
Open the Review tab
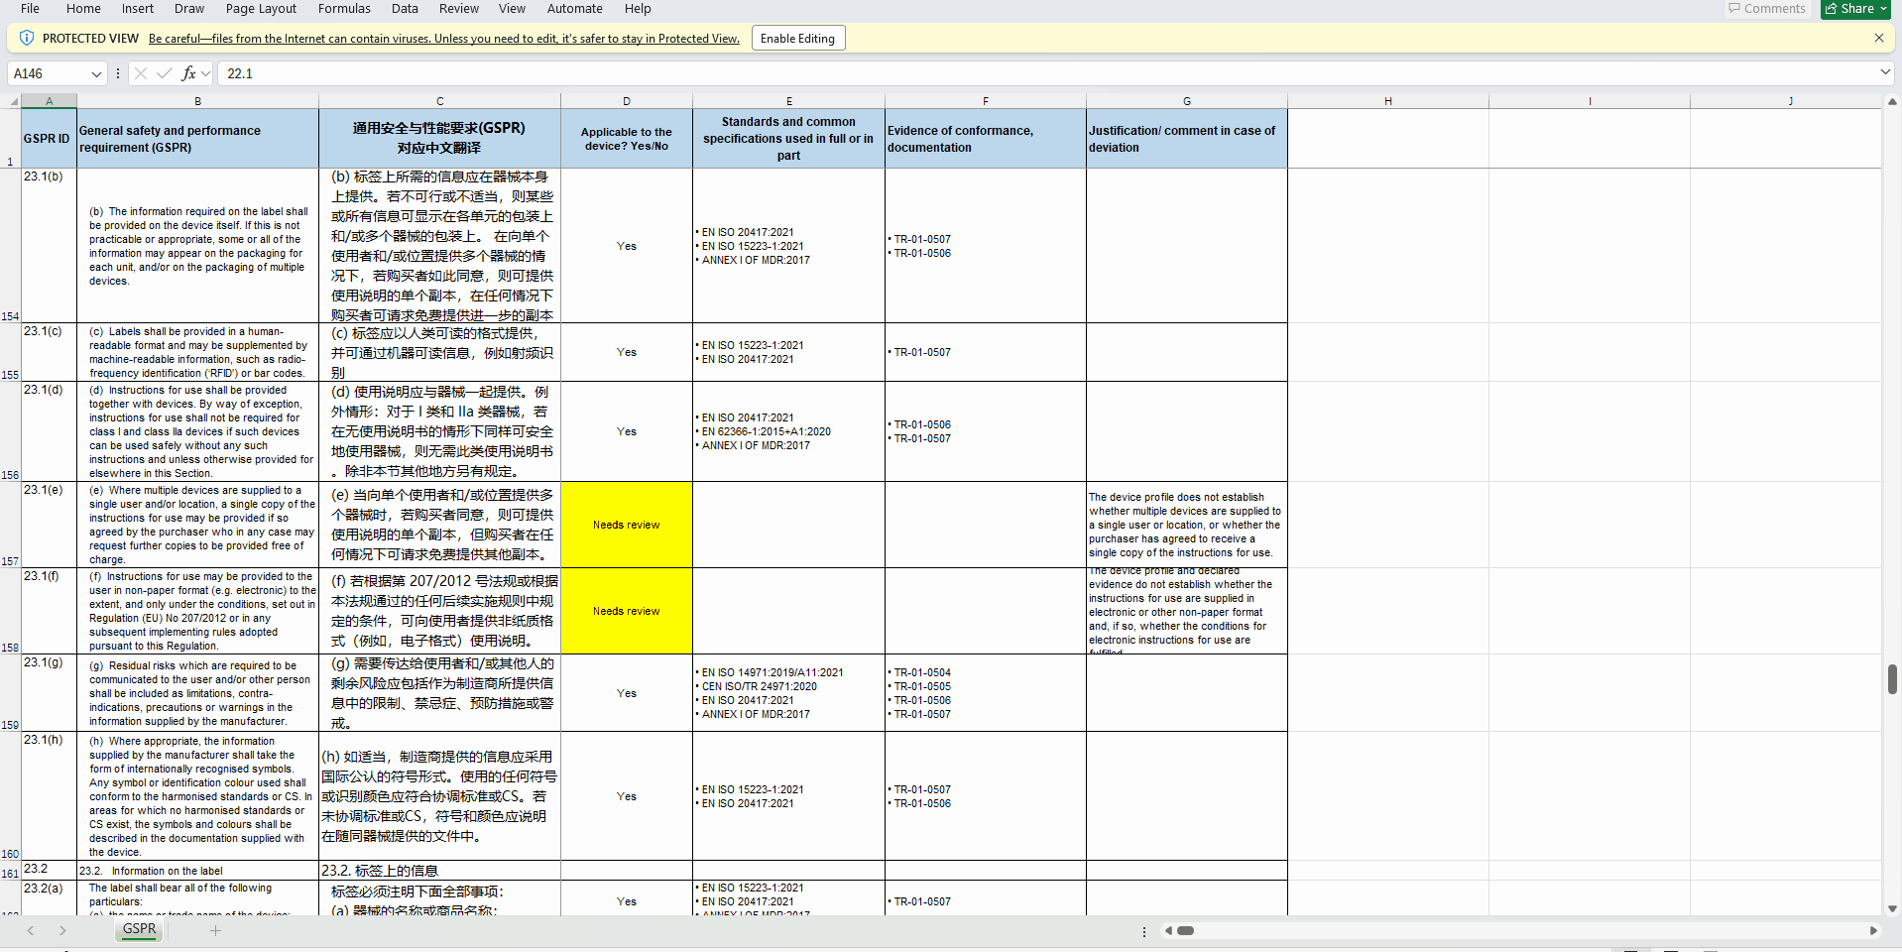(x=459, y=9)
